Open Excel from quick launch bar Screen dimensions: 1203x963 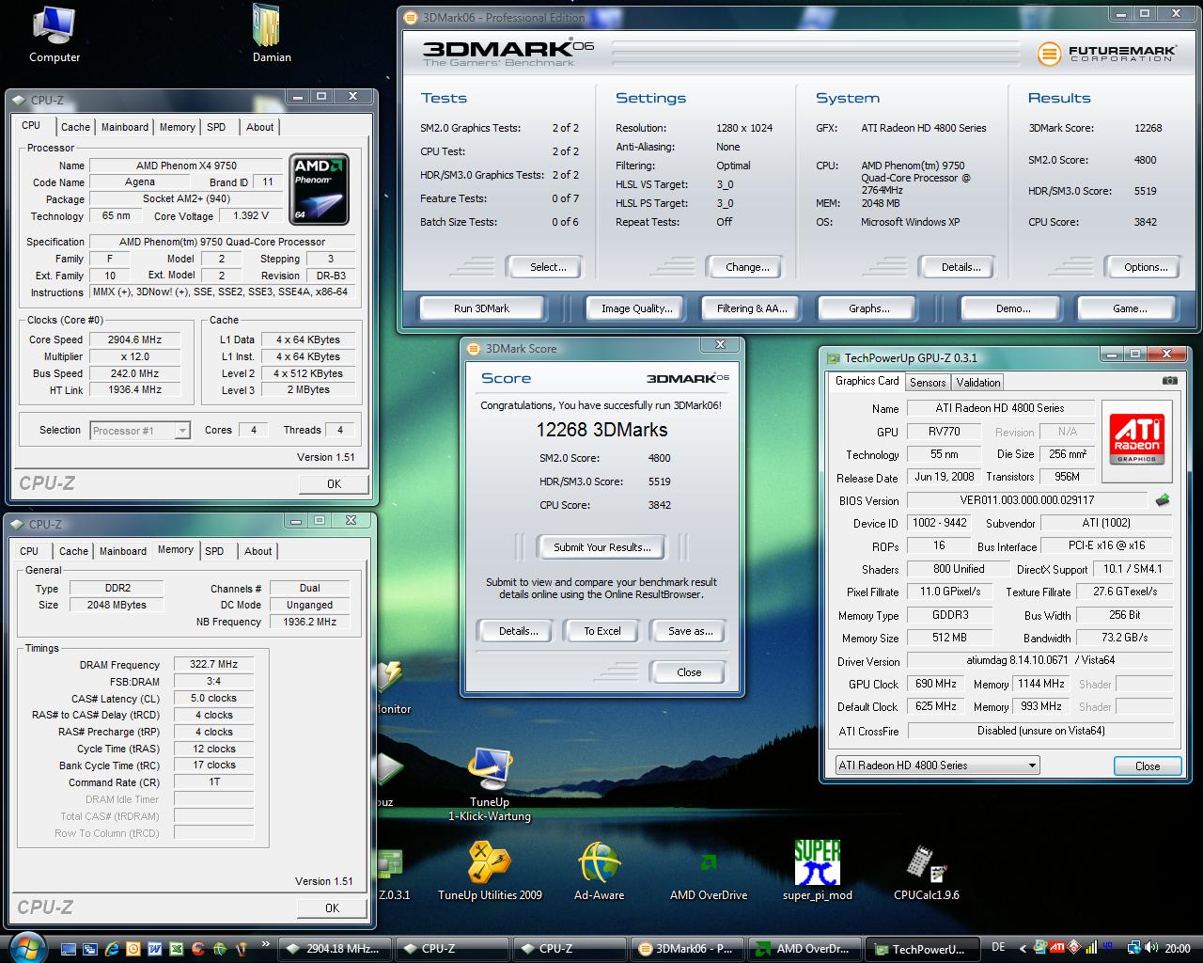click(176, 948)
